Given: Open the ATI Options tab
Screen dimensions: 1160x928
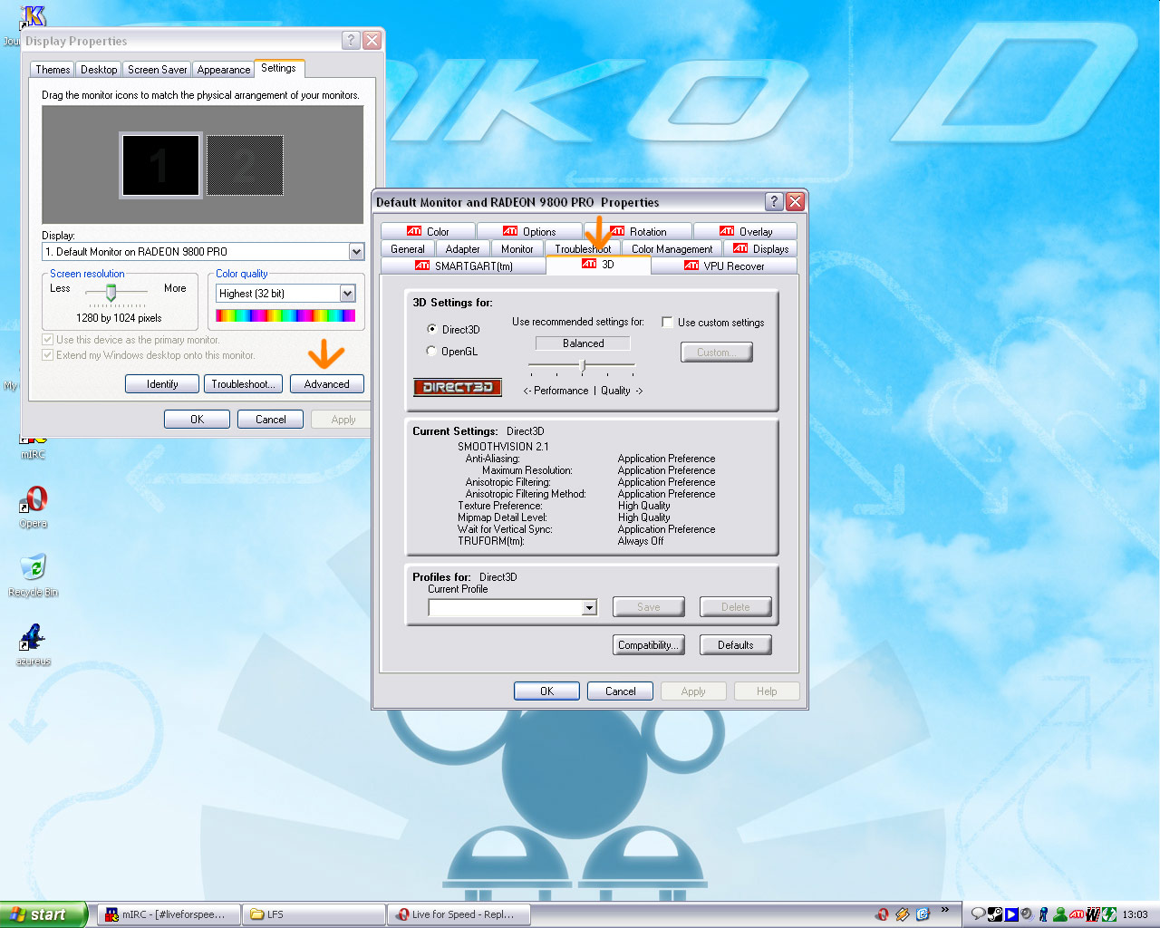Looking at the screenshot, I should click(529, 232).
